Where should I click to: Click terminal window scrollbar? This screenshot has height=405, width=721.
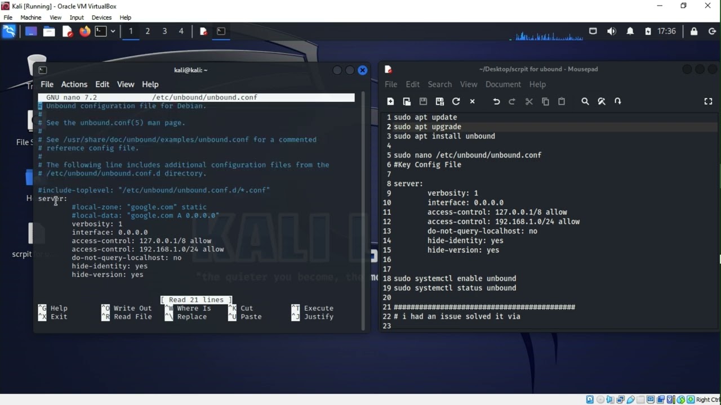[x=363, y=211]
